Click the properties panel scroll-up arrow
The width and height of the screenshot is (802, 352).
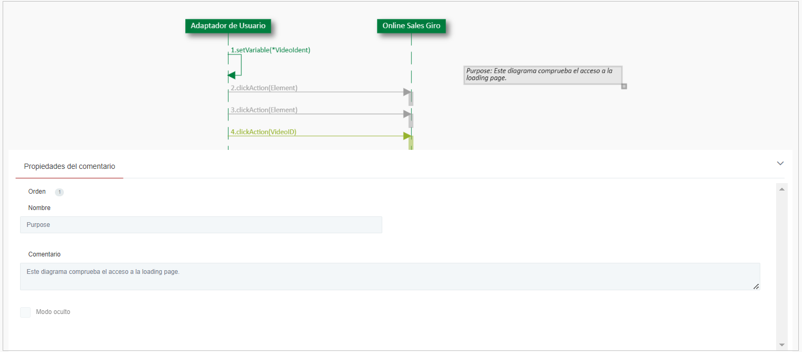[x=782, y=189]
